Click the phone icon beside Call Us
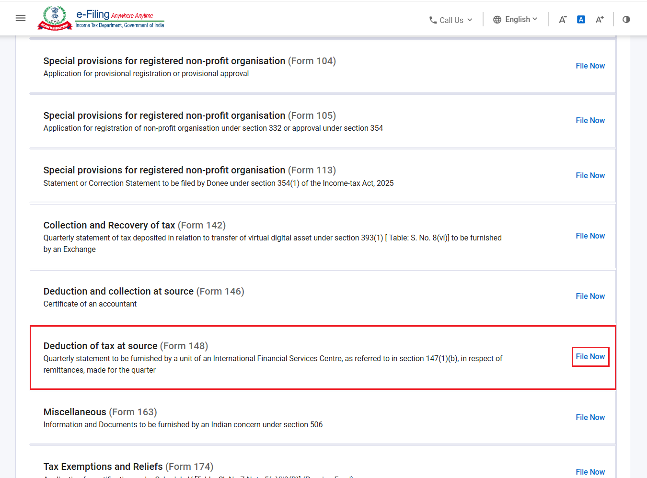The image size is (647, 478). click(433, 20)
